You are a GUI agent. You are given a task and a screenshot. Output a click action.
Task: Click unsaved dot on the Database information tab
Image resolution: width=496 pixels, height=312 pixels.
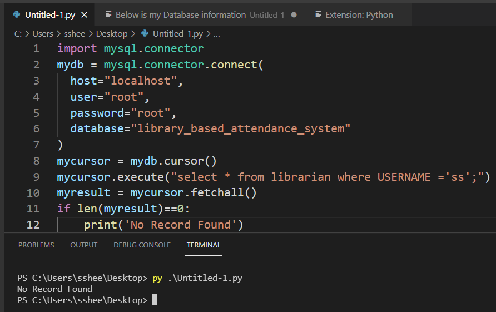coord(294,15)
